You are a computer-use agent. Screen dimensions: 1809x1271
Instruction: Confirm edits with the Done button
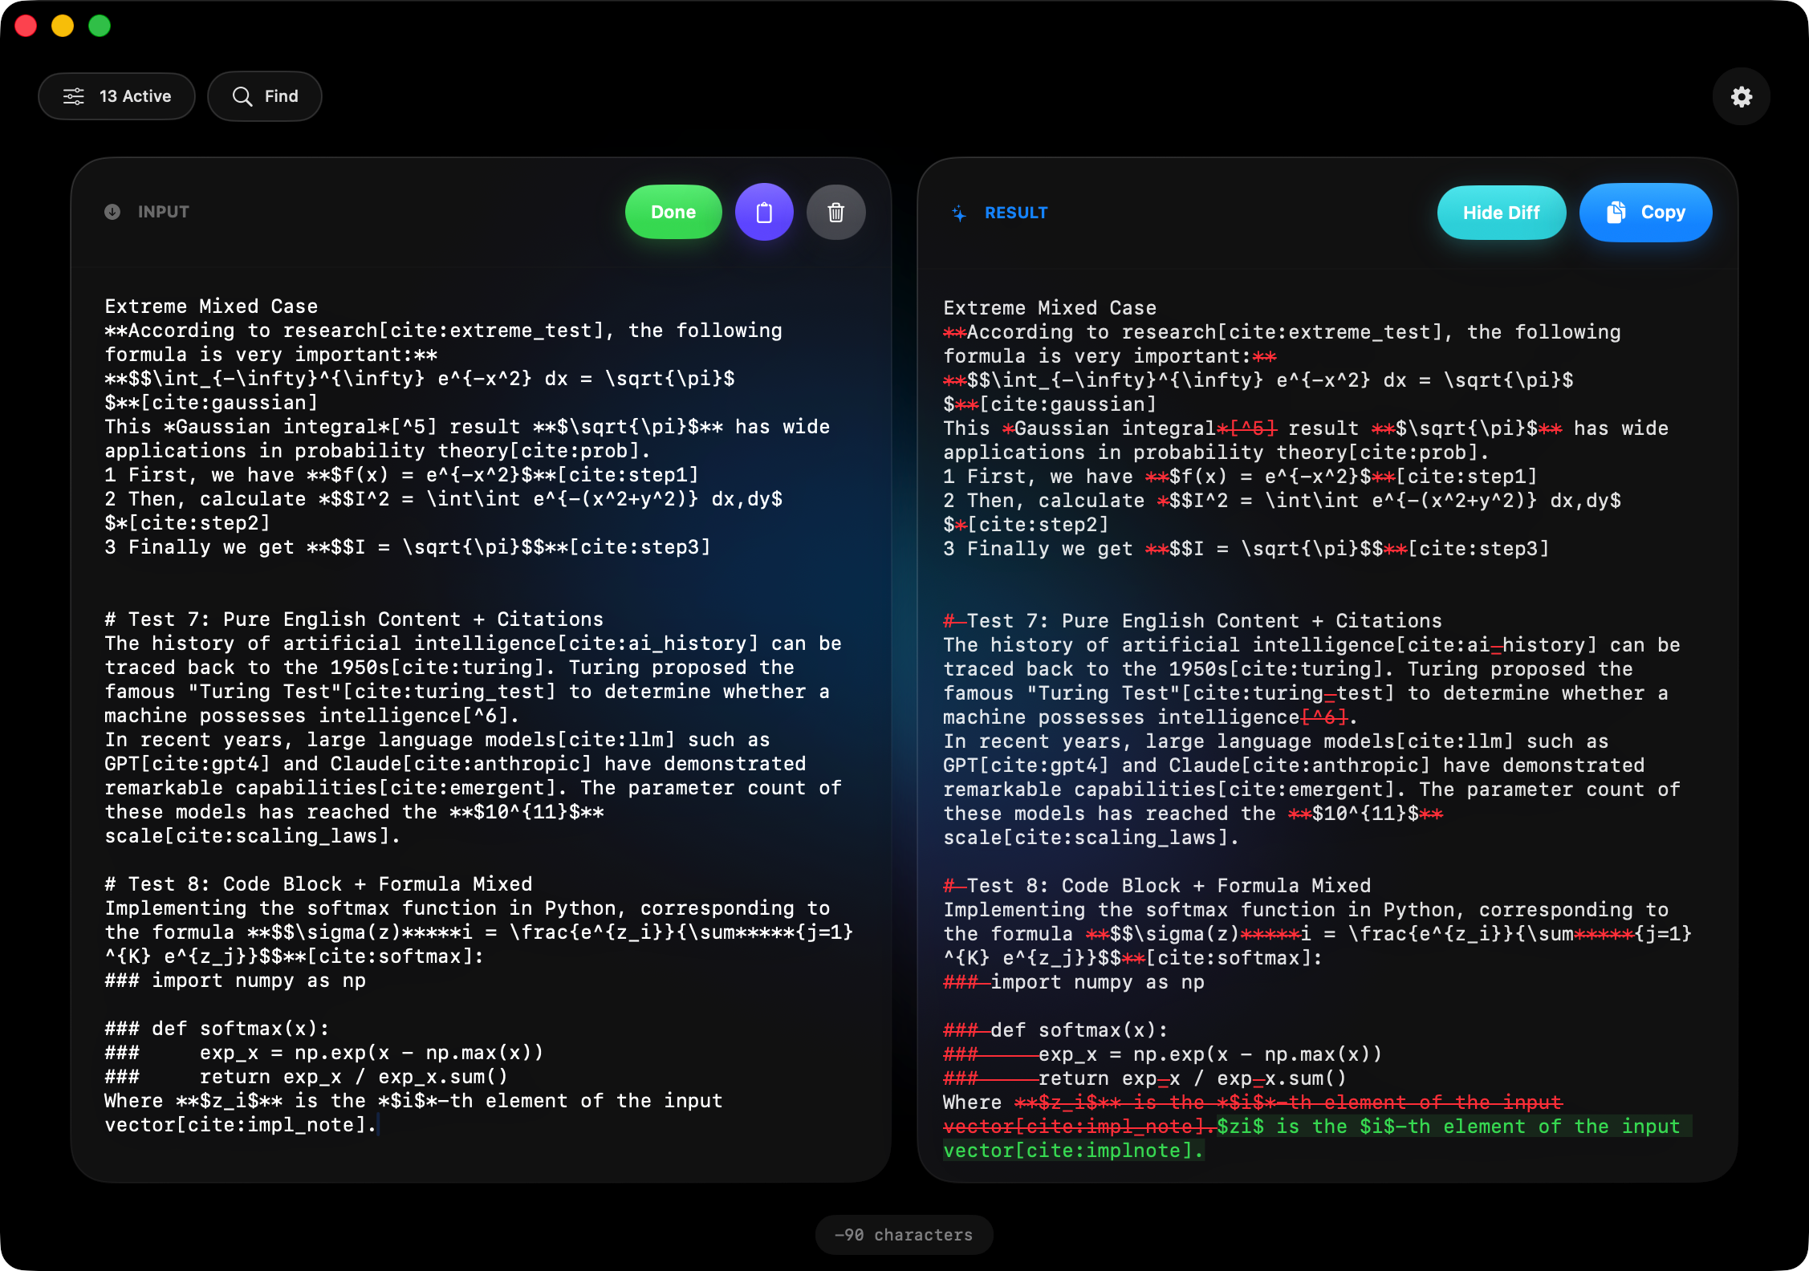coord(673,211)
